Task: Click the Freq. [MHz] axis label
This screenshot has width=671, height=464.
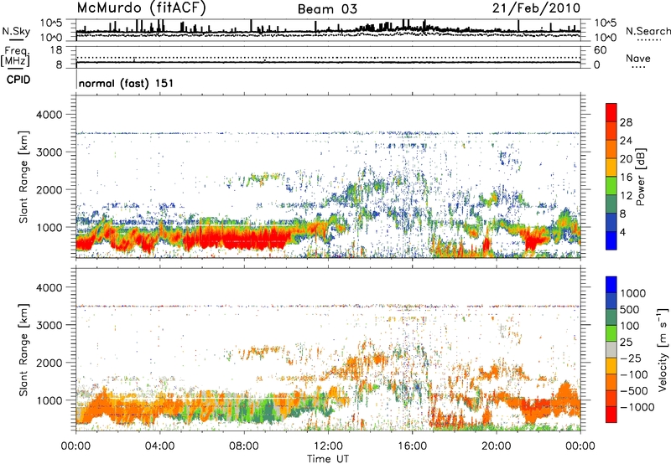Action: (x=15, y=56)
